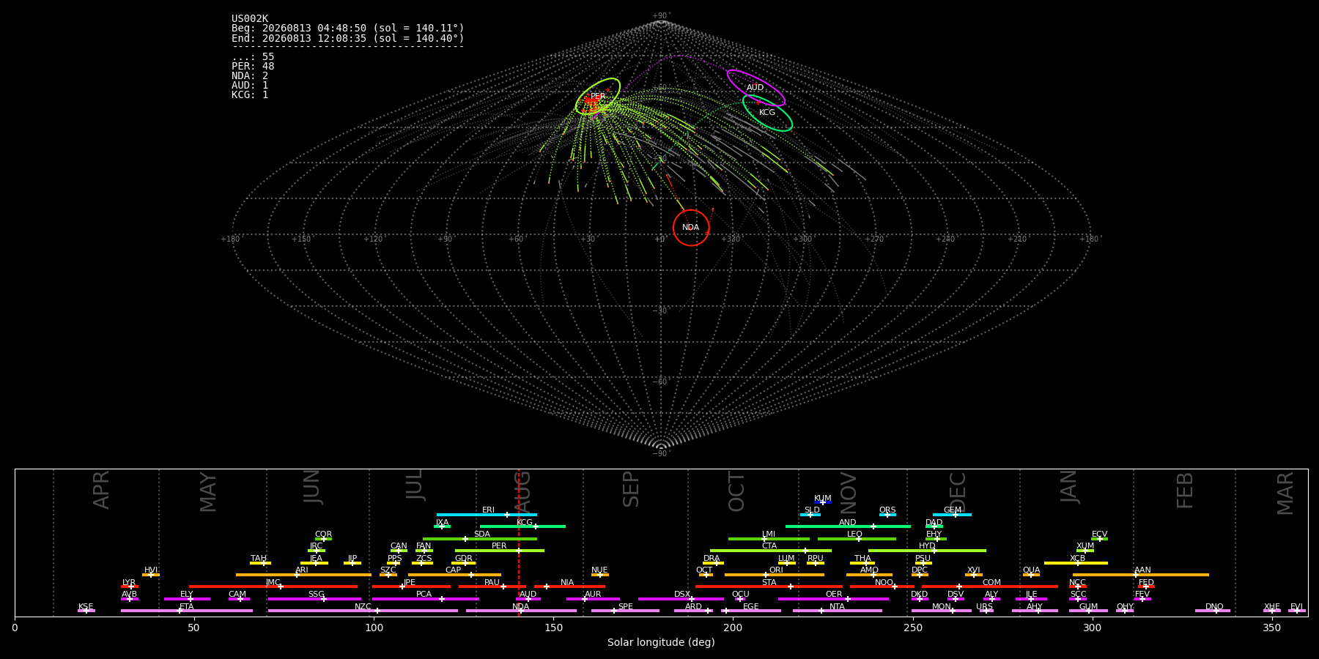Viewport: 1319px width, 659px height.
Task: Click the COM shower label in the timeline
Action: click(x=991, y=582)
